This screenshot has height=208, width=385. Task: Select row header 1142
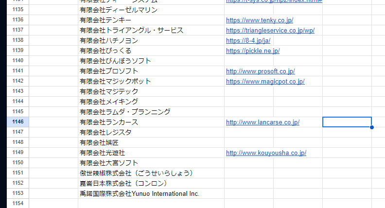pos(18,81)
